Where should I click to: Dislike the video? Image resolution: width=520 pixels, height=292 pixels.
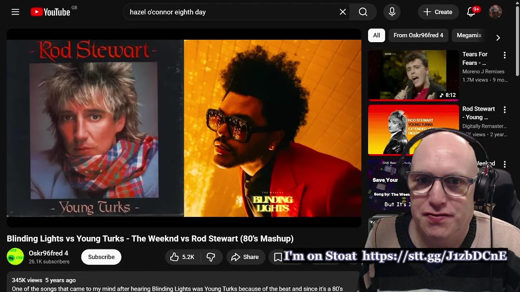pyautogui.click(x=211, y=257)
